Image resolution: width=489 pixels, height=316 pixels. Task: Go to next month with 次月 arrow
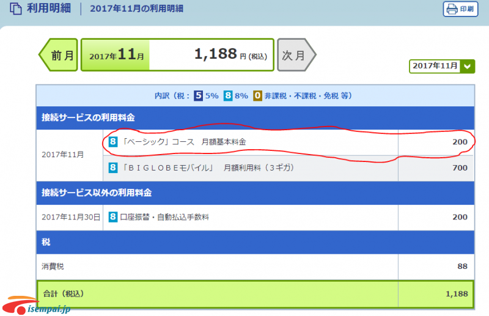296,55
